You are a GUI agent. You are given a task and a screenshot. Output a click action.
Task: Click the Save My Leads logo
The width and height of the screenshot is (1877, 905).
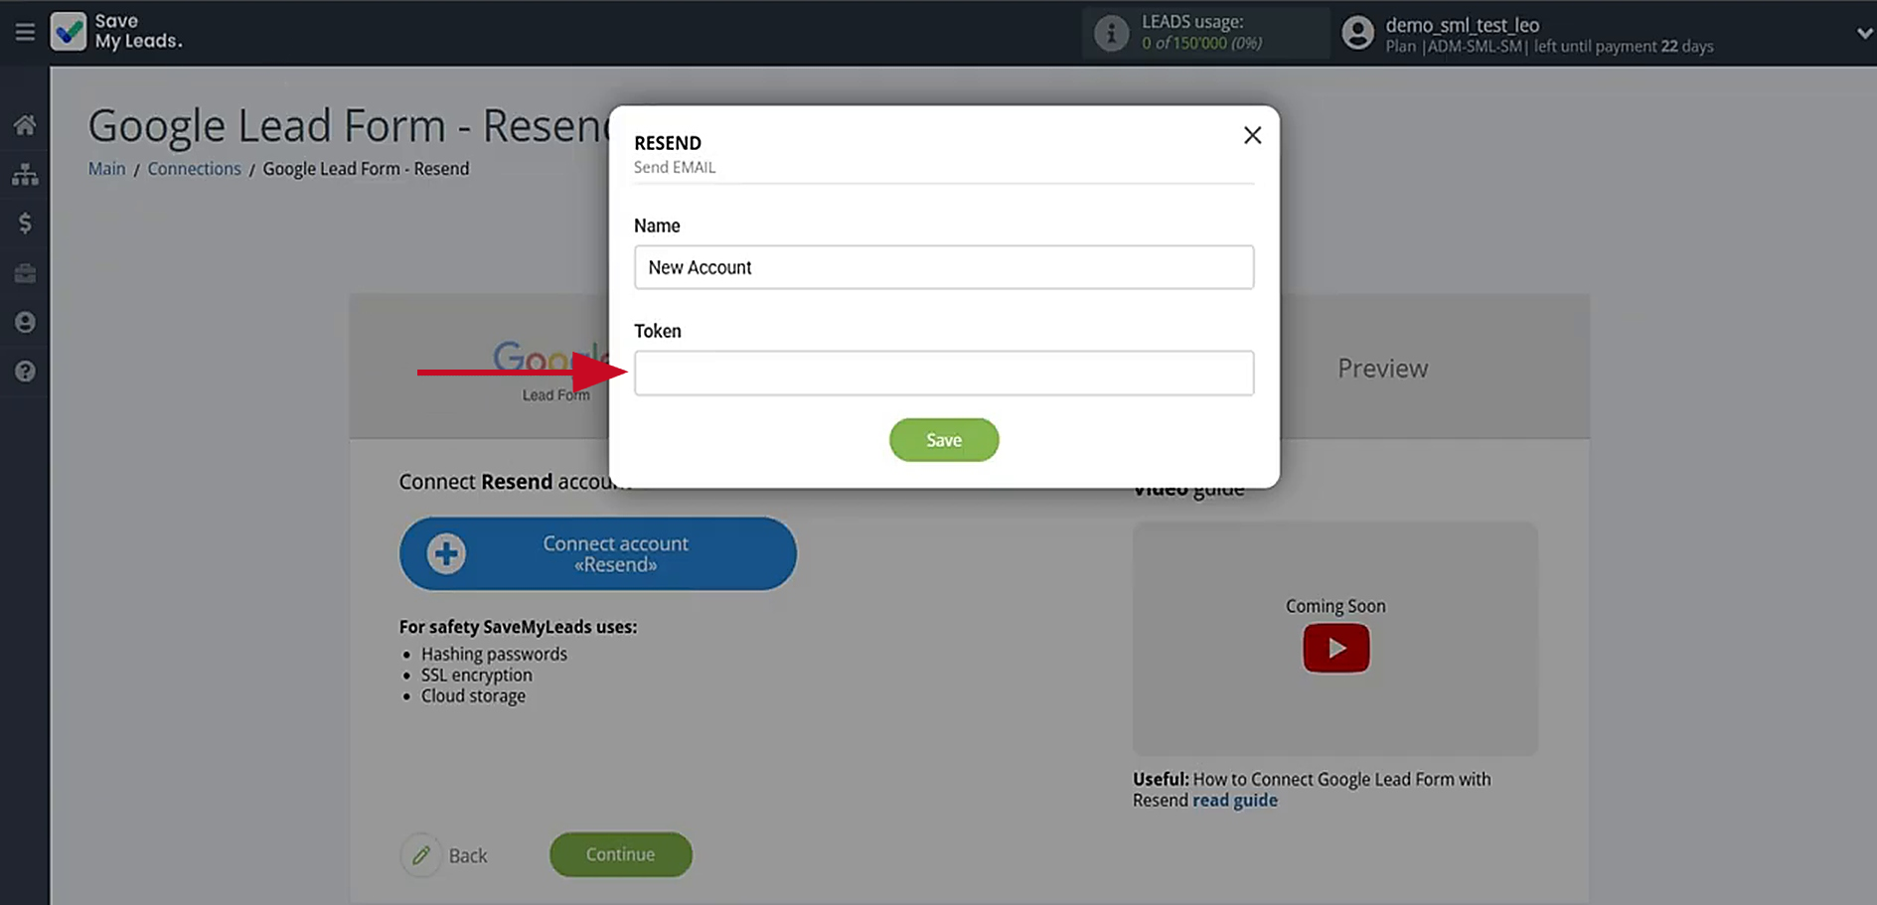click(x=116, y=32)
